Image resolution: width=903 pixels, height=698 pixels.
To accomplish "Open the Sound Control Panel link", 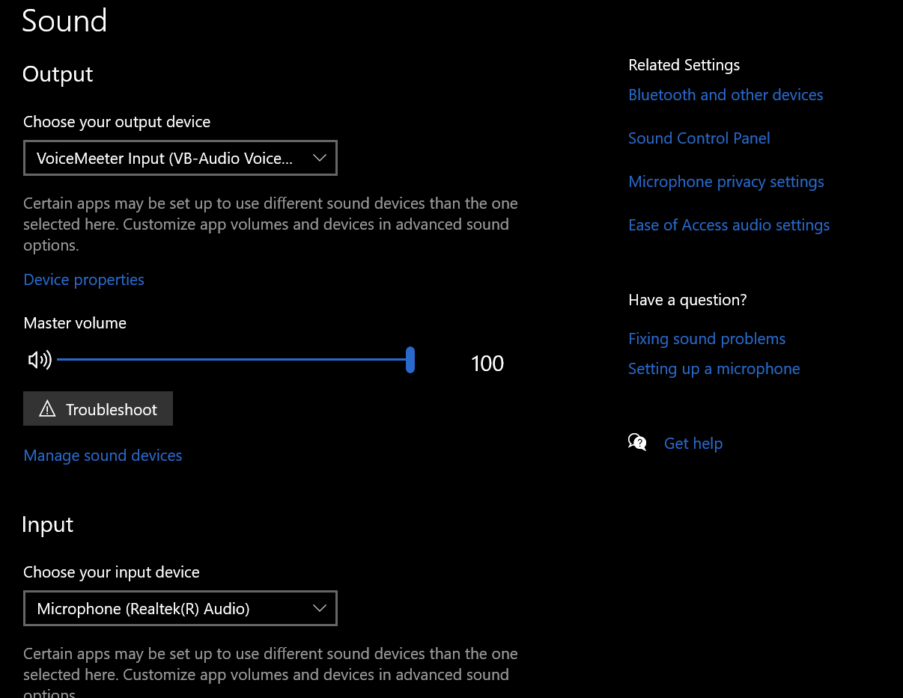I will point(699,138).
